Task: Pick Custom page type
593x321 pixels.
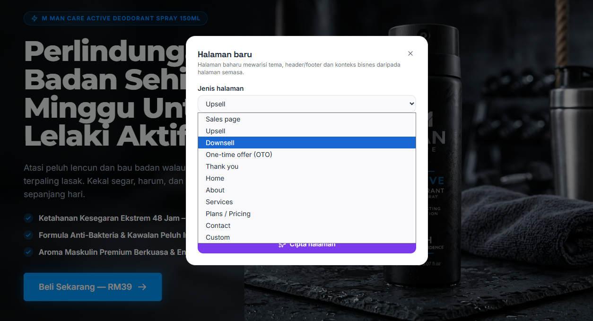Action: tap(307, 237)
